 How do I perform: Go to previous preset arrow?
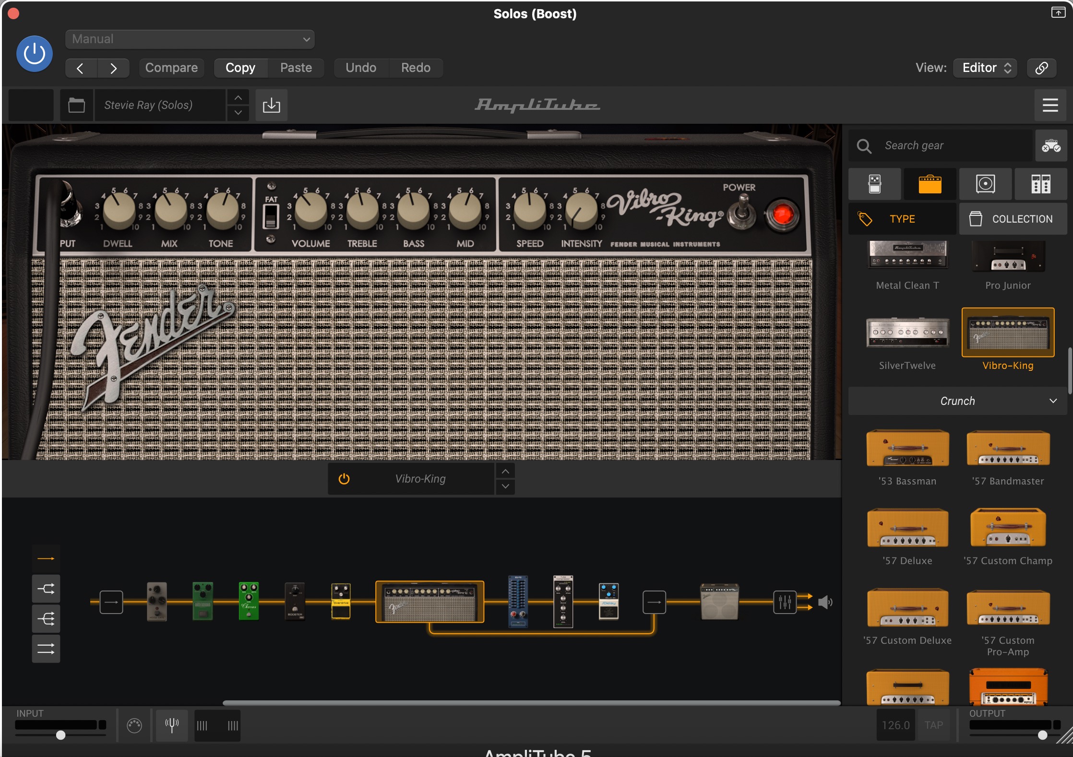[x=81, y=68]
